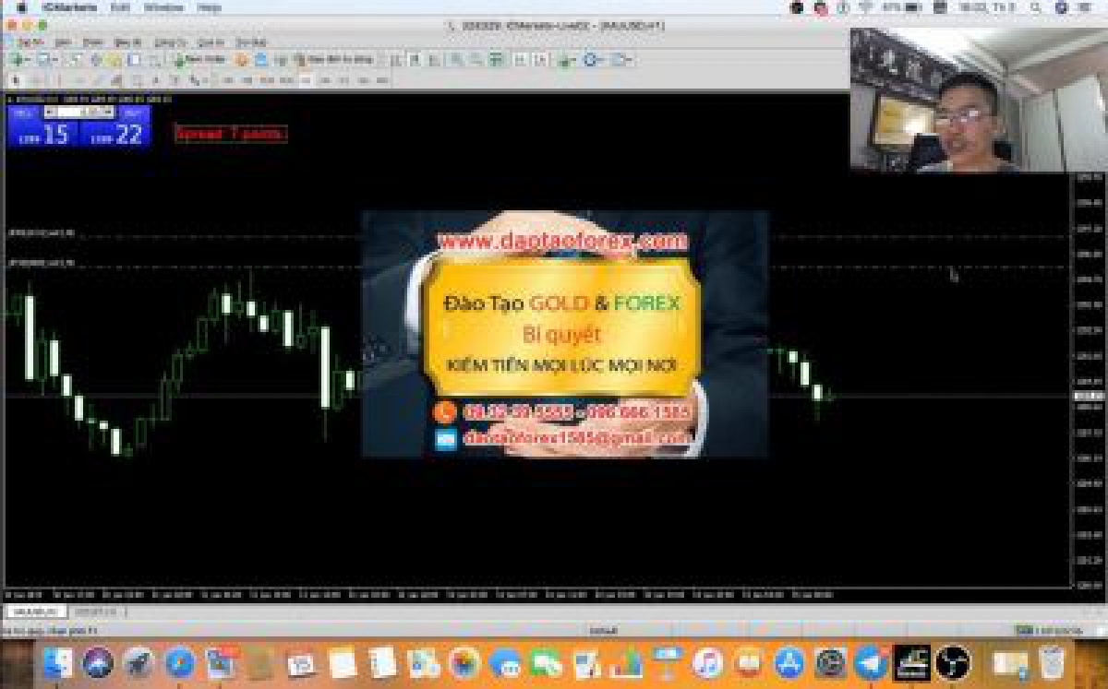Open Safari from the Dock
The image size is (1108, 689).
pyautogui.click(x=179, y=662)
